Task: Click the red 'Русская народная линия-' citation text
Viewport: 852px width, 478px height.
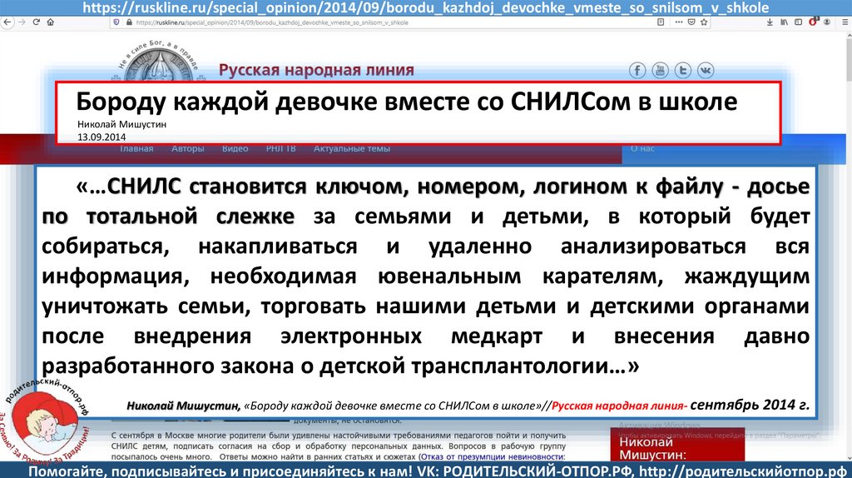Action: pos(619,406)
